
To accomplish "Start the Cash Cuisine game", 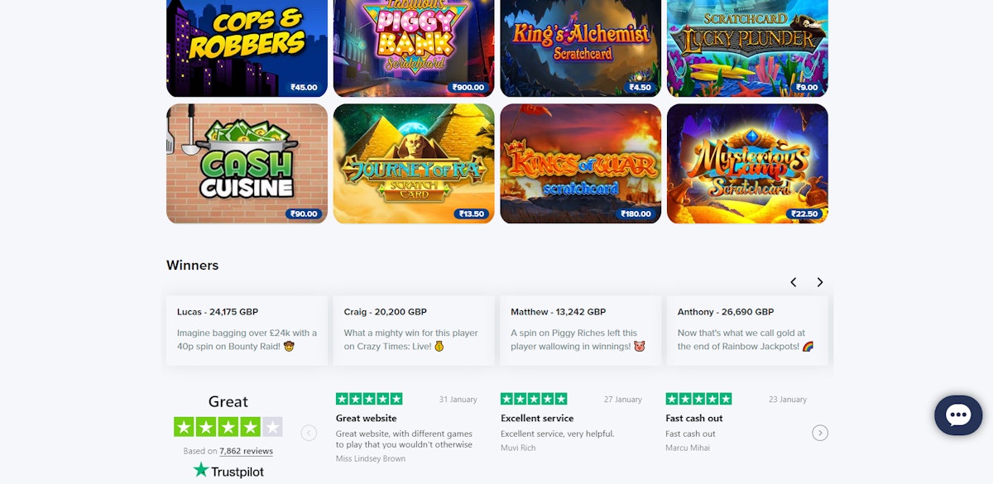I will [x=247, y=163].
